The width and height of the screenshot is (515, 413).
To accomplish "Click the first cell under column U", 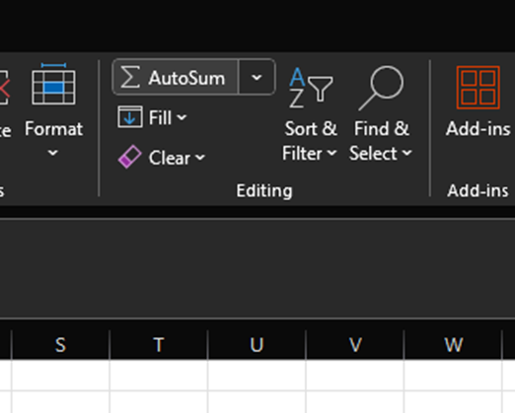I will coord(257,376).
